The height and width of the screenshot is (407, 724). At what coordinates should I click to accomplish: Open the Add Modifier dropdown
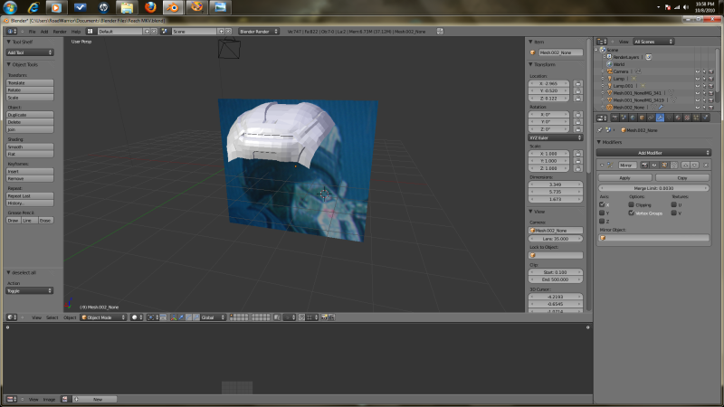coord(653,153)
